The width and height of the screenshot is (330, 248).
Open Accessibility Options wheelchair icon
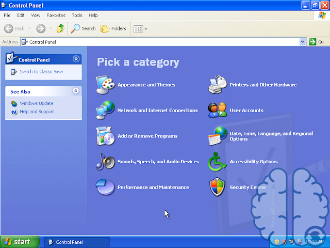[217, 162]
